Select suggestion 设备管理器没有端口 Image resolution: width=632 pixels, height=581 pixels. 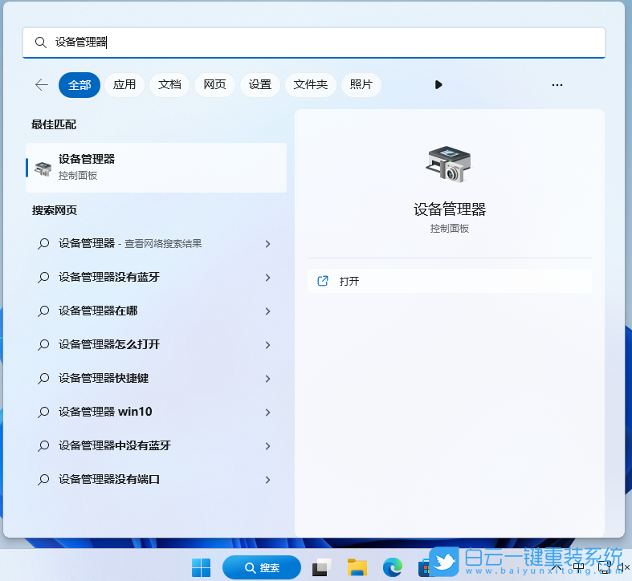(156, 479)
